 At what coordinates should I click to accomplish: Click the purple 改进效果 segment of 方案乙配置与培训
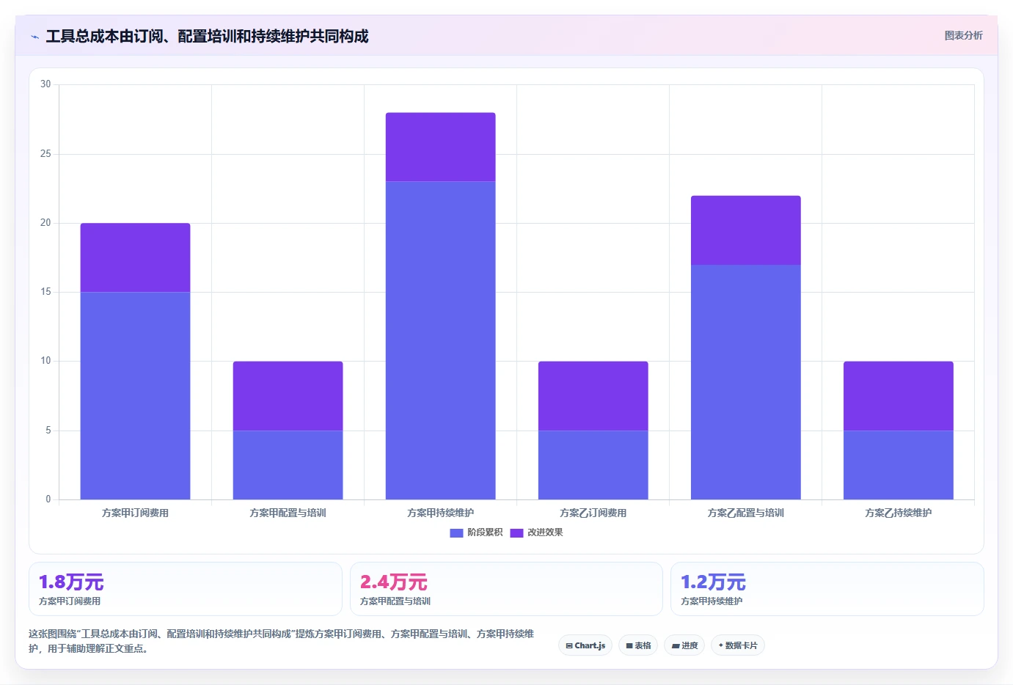pyautogui.click(x=745, y=230)
